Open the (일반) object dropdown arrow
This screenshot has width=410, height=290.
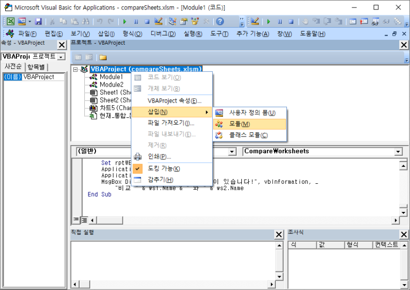232,151
